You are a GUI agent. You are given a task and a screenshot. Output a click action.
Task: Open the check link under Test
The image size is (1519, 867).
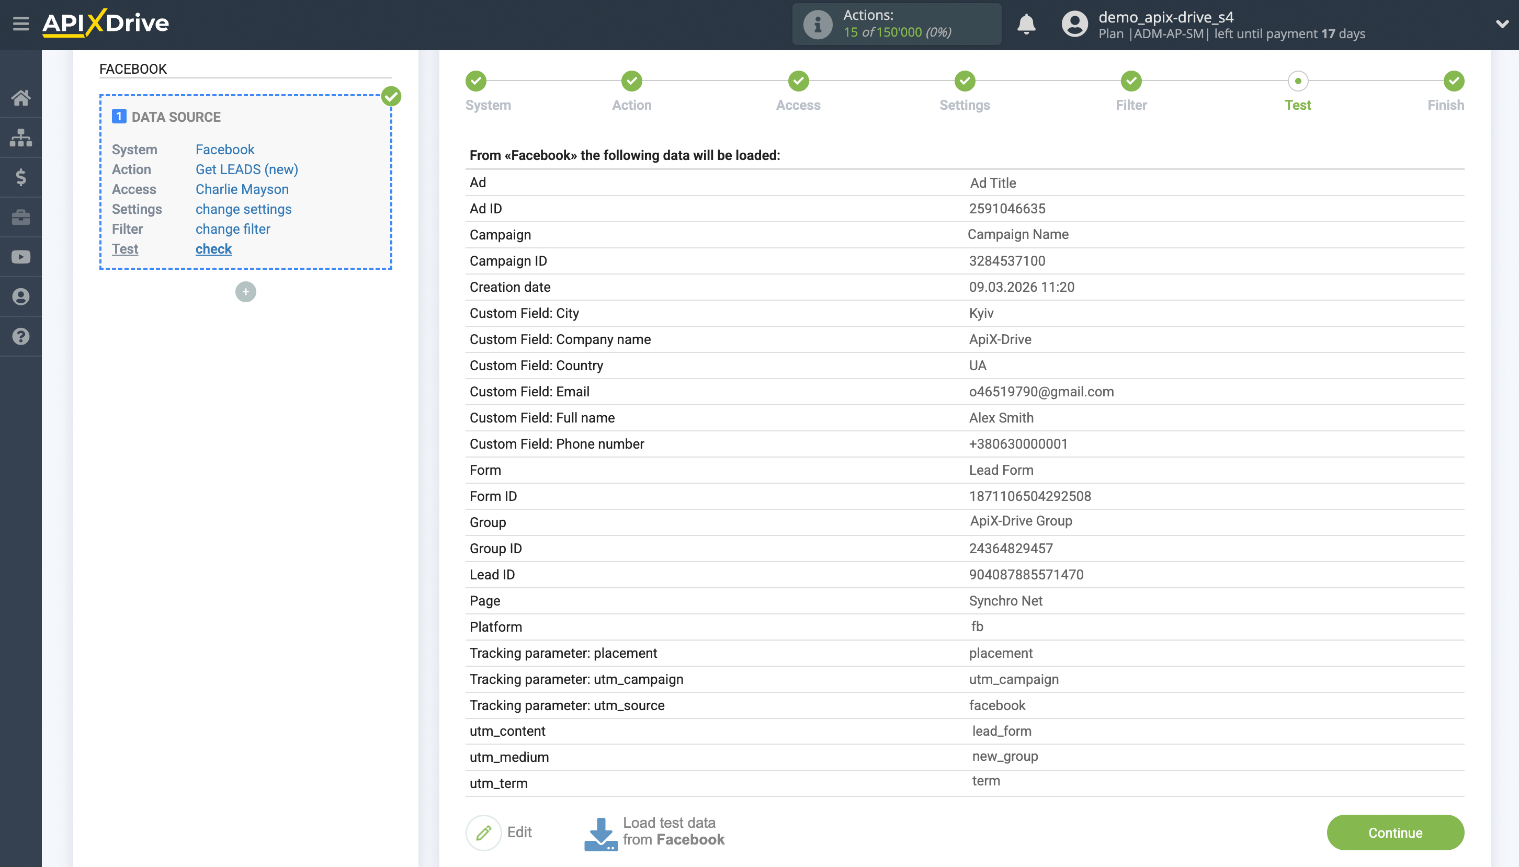point(213,249)
